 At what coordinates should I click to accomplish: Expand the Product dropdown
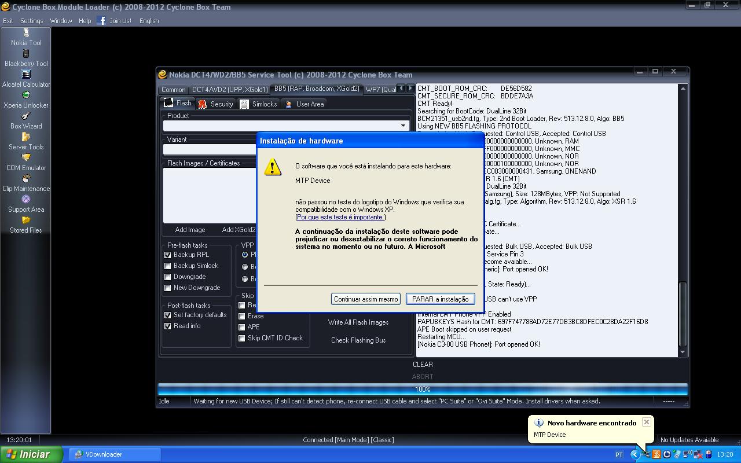pyautogui.click(x=403, y=126)
